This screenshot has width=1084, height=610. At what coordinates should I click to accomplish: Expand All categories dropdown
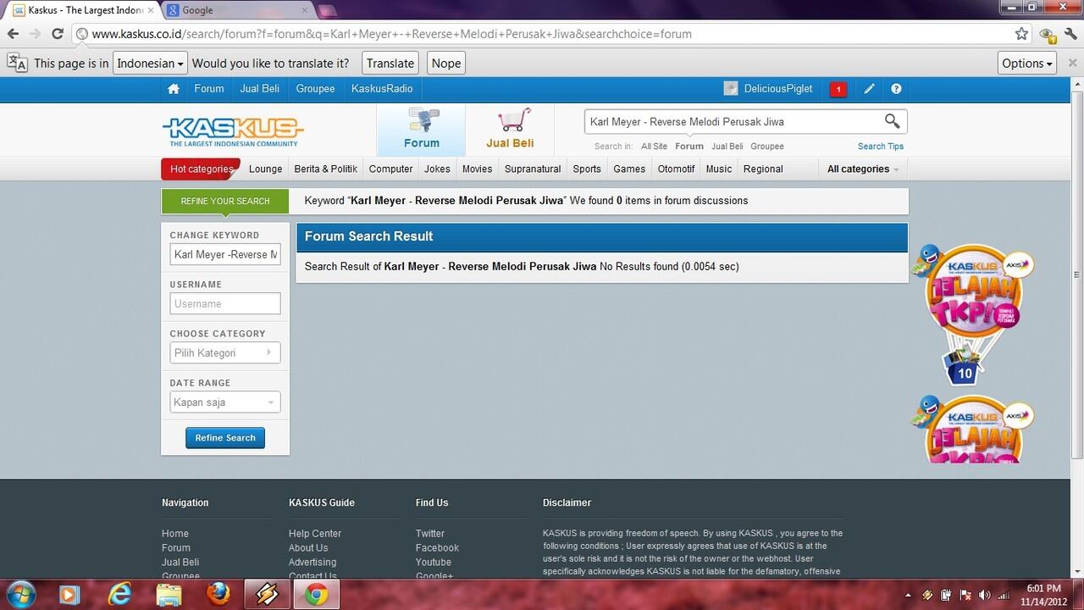click(x=863, y=169)
